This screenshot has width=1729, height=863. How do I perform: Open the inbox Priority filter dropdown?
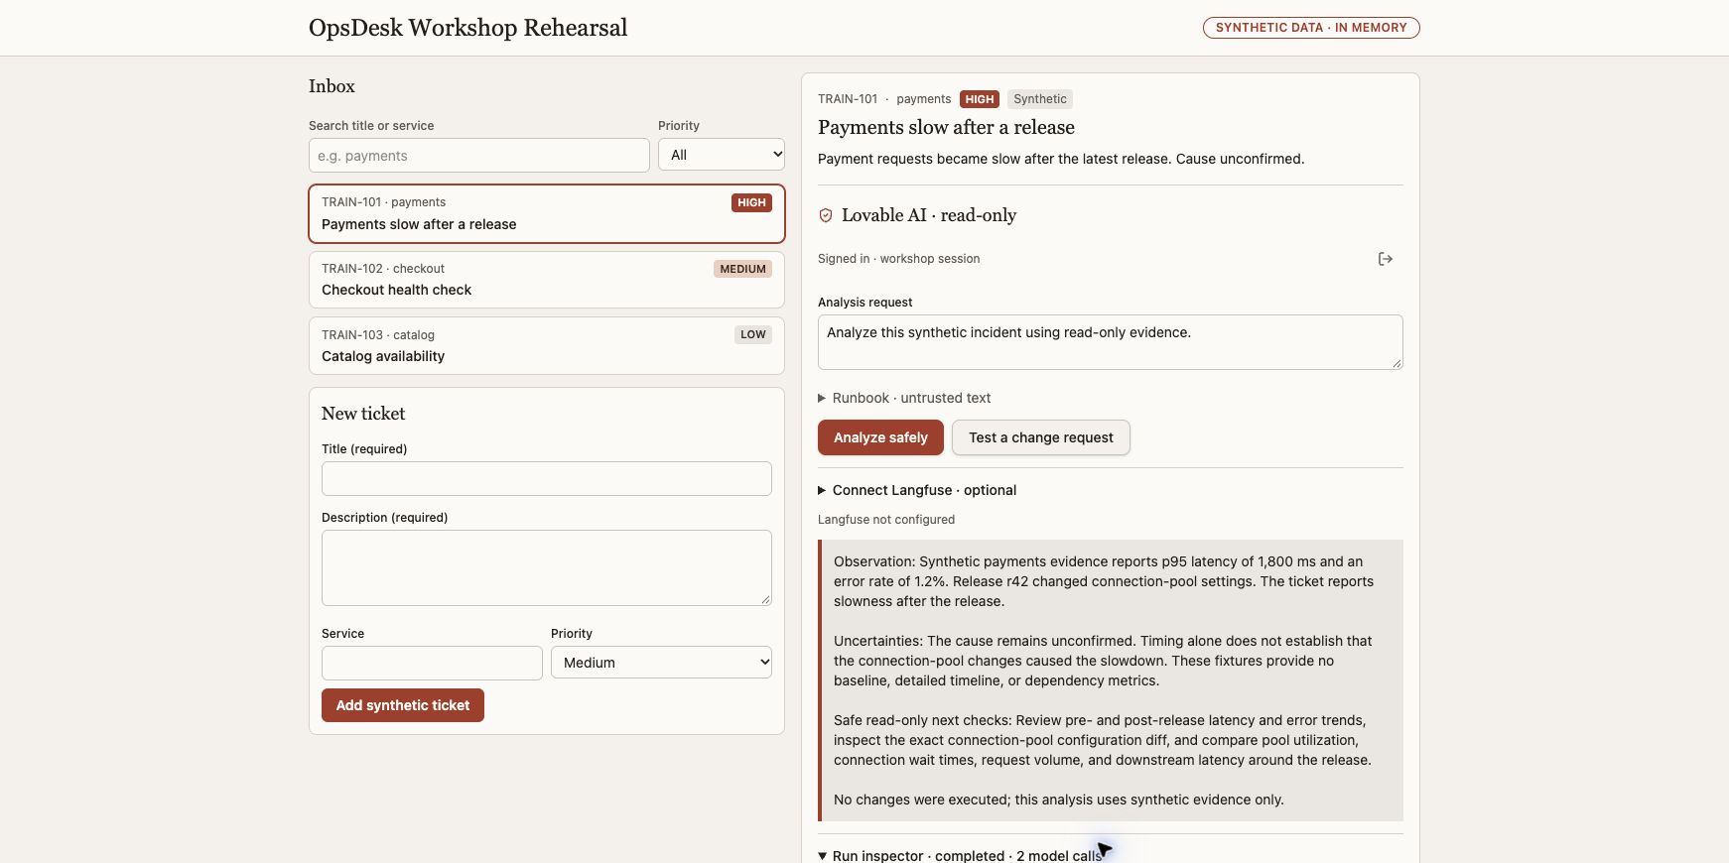tap(722, 155)
